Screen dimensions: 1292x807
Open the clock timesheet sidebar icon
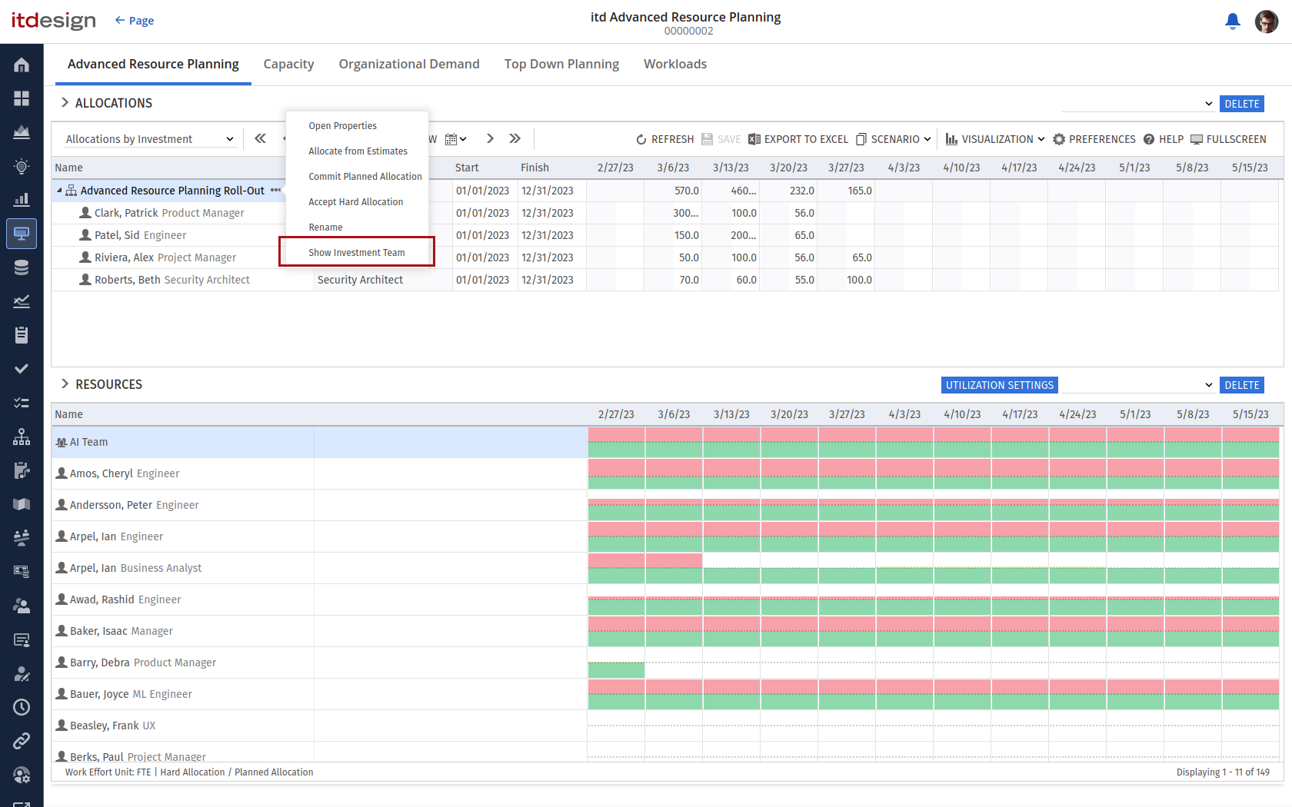(22, 707)
